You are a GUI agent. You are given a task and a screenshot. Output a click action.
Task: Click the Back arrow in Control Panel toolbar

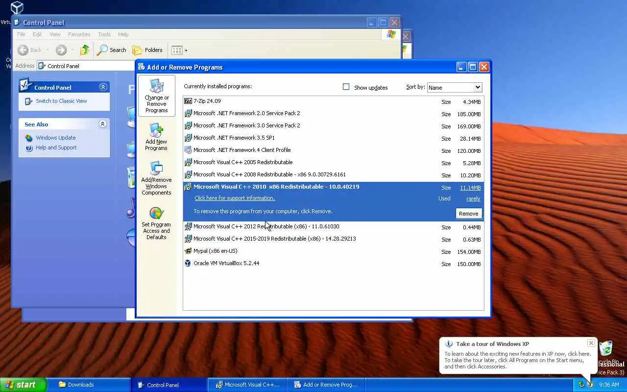tap(23, 49)
